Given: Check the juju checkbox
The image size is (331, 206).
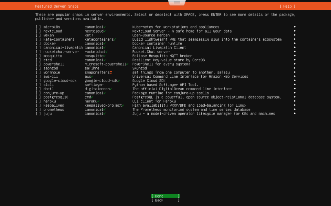Looking at the screenshot, I should tap(38, 113).
